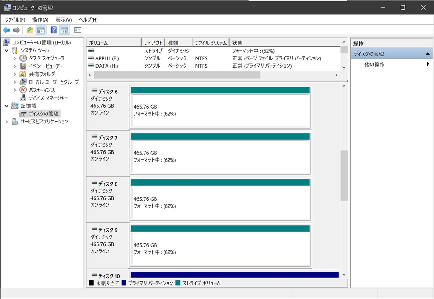
Task: Select the striped dynamic volume row formatting 62%
Action: [214, 51]
